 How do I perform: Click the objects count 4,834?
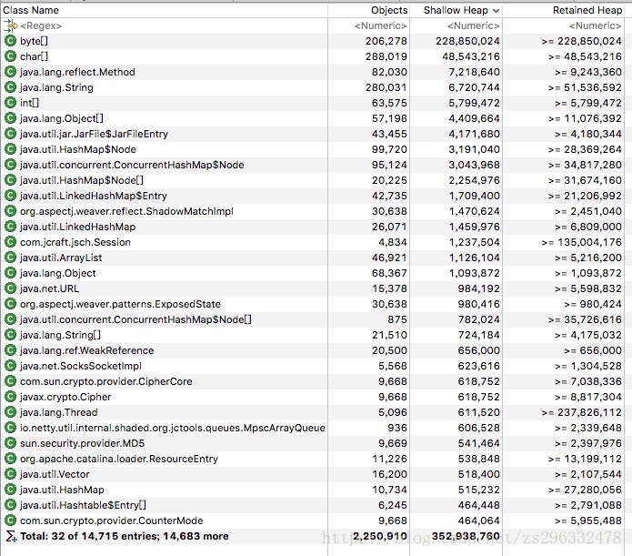coord(393,242)
